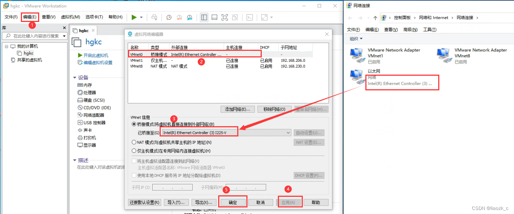Click the 处理器 processor device icon
The height and width of the screenshot is (214, 514).
[80, 93]
